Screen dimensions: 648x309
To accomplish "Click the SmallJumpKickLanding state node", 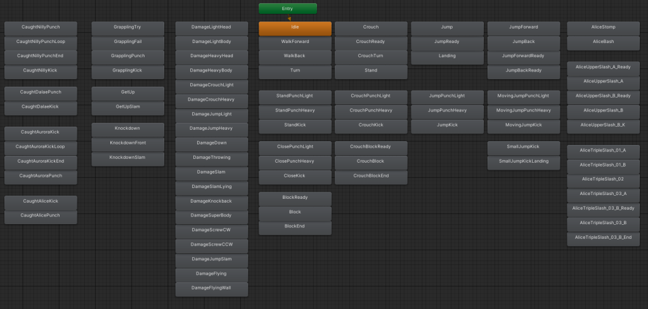I will coord(523,161).
